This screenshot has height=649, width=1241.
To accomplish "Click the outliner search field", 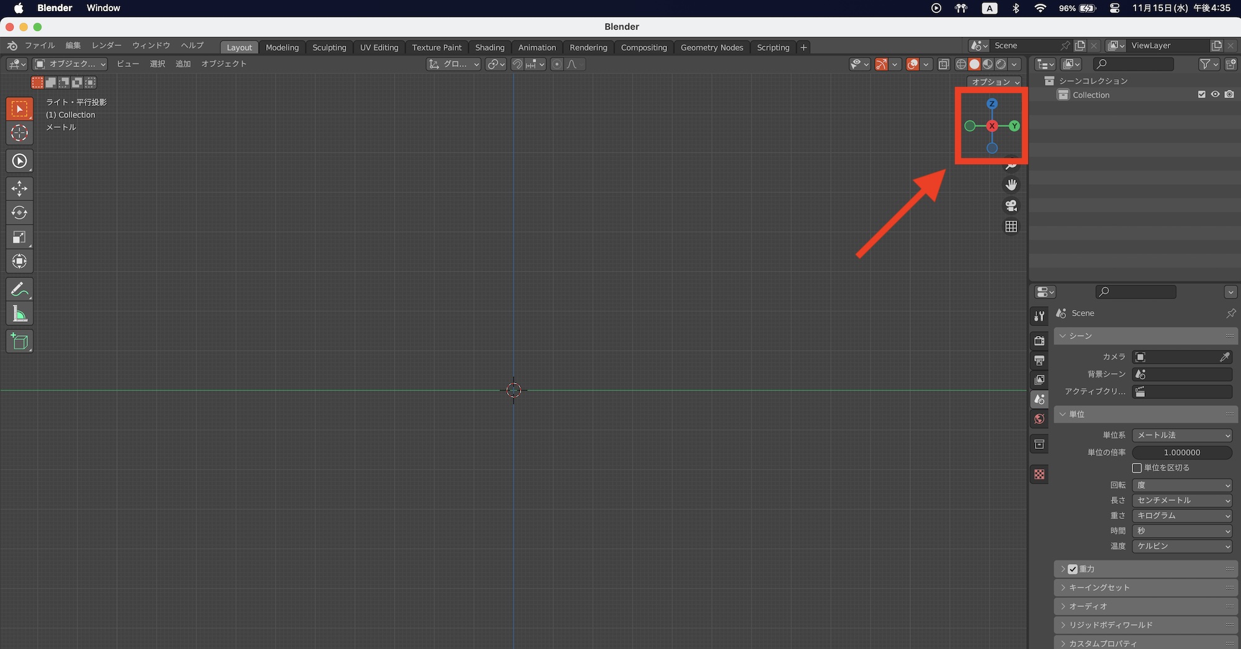I will 1134,64.
